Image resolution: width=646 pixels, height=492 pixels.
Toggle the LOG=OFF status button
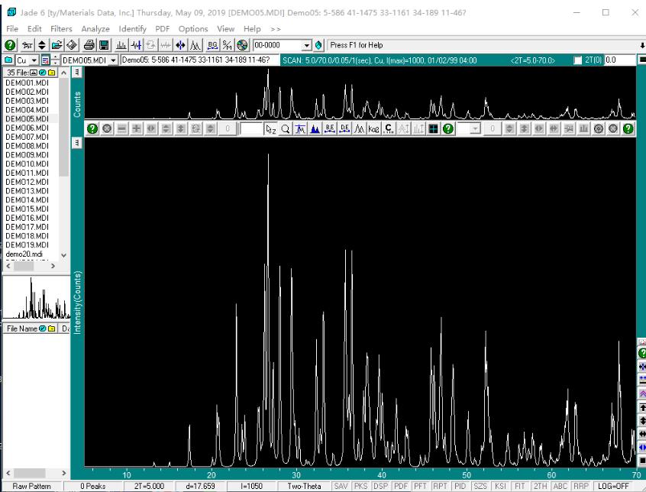(613, 486)
